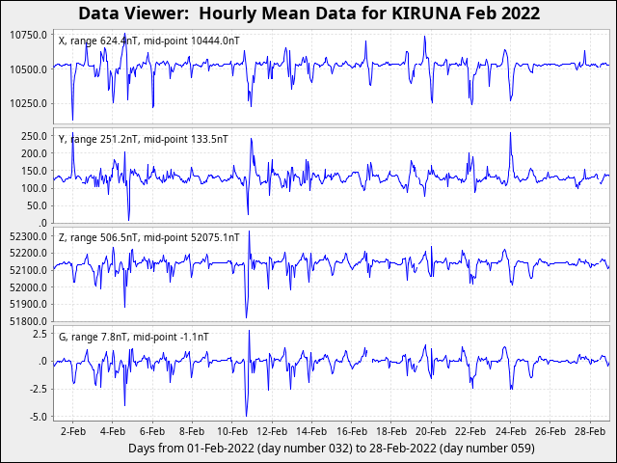617x463 pixels.
Task: Click the 4-Feb date label
Action: 113,431
